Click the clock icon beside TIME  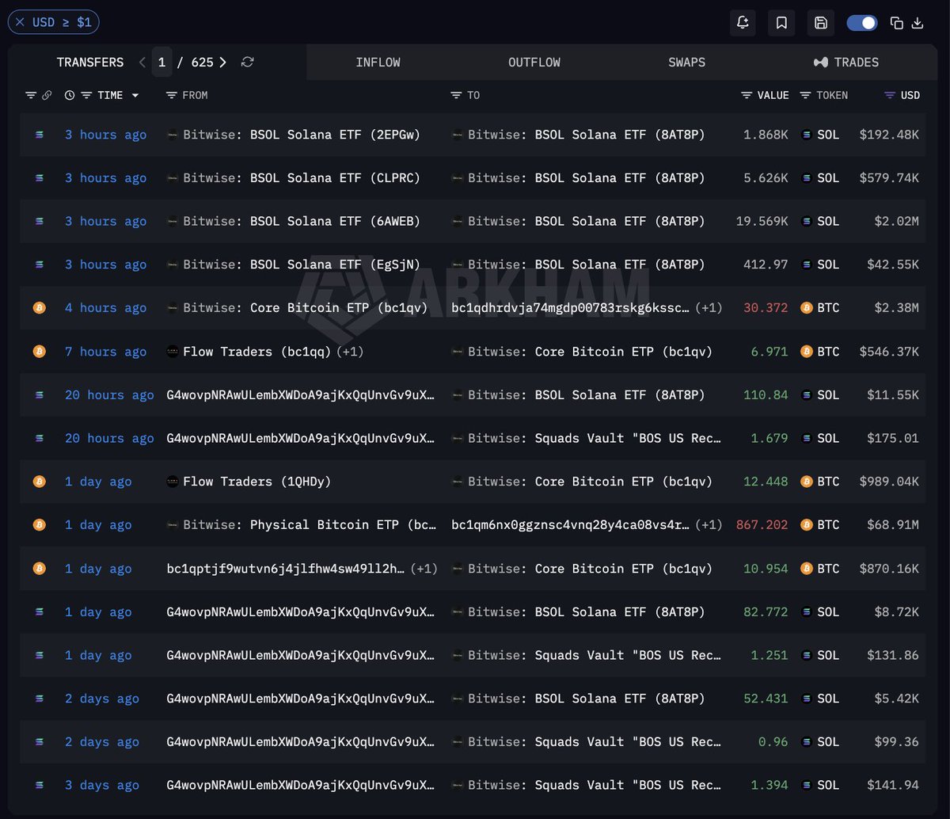70,95
